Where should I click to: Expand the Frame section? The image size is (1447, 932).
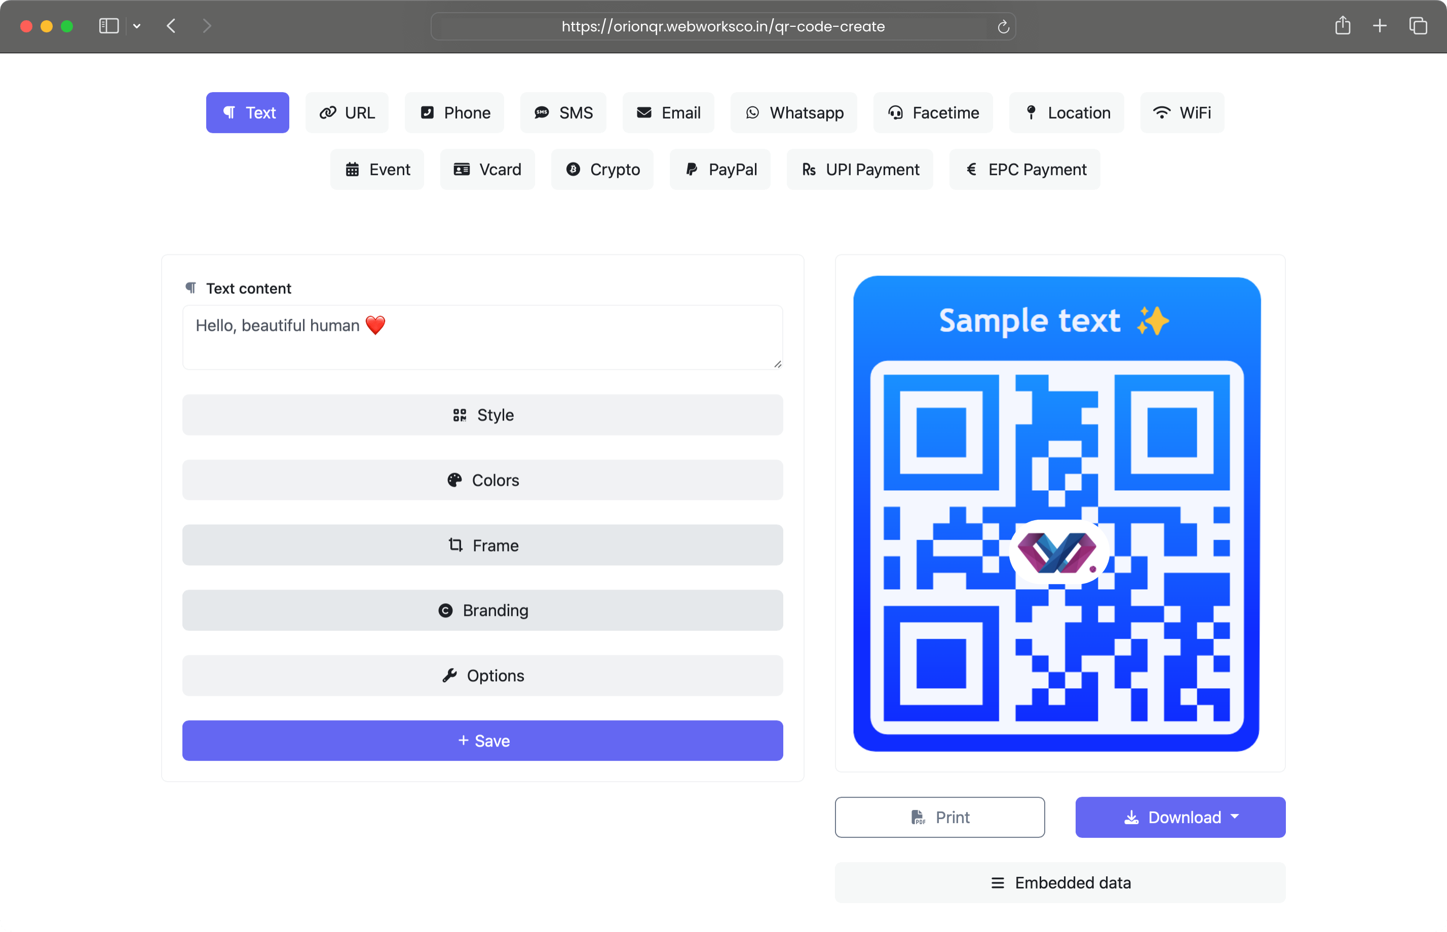coord(482,546)
